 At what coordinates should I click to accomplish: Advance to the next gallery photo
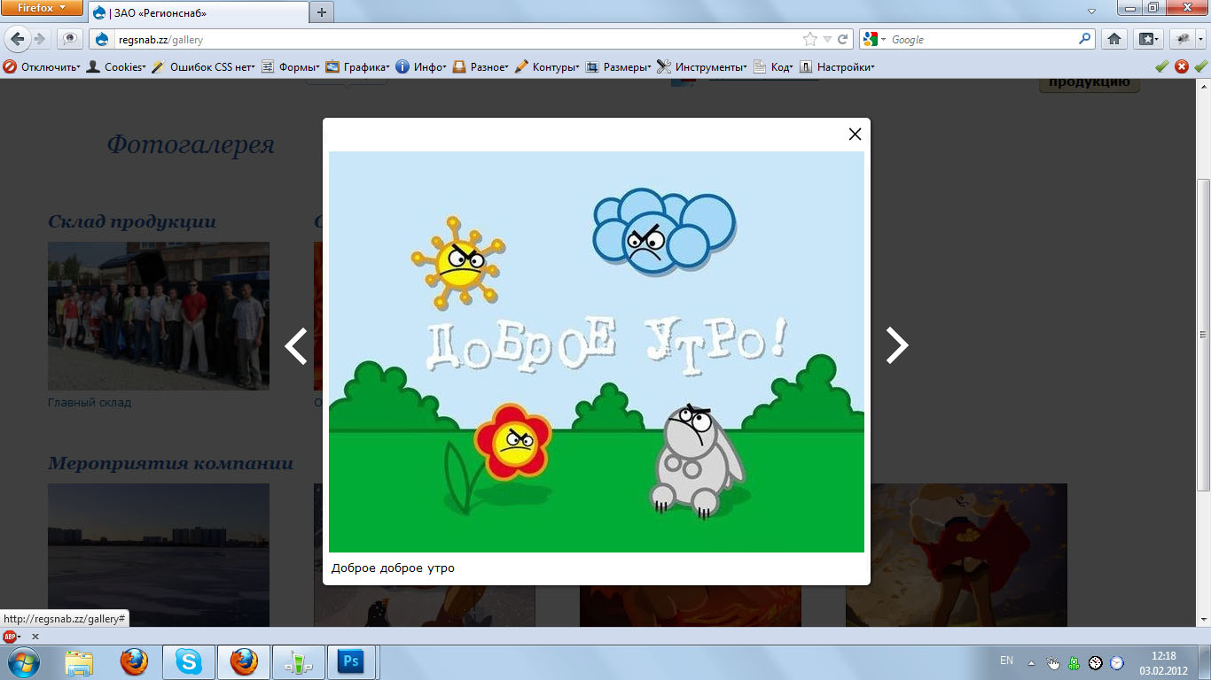click(x=897, y=346)
